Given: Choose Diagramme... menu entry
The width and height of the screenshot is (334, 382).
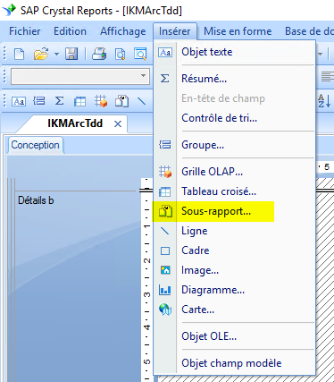Looking at the screenshot, I should point(213,290).
